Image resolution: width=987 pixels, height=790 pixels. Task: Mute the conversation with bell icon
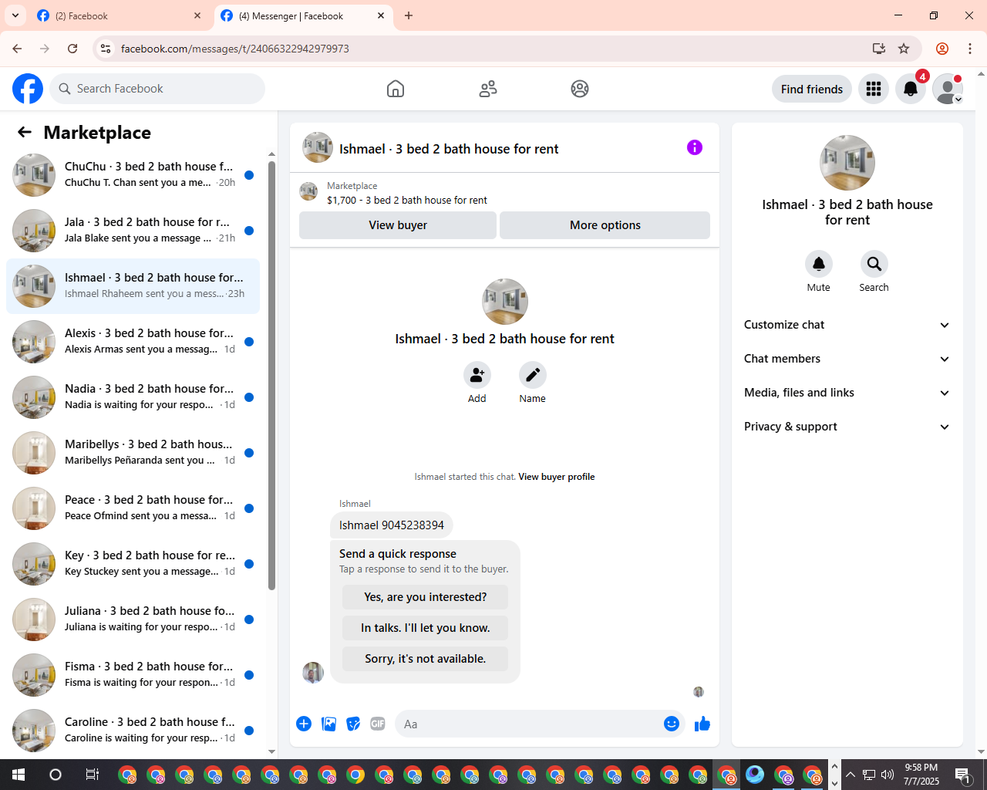pyautogui.click(x=819, y=264)
